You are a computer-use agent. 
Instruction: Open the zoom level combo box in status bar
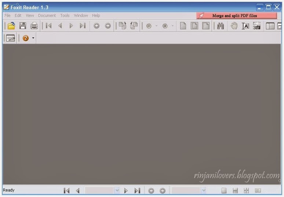click(x=189, y=190)
